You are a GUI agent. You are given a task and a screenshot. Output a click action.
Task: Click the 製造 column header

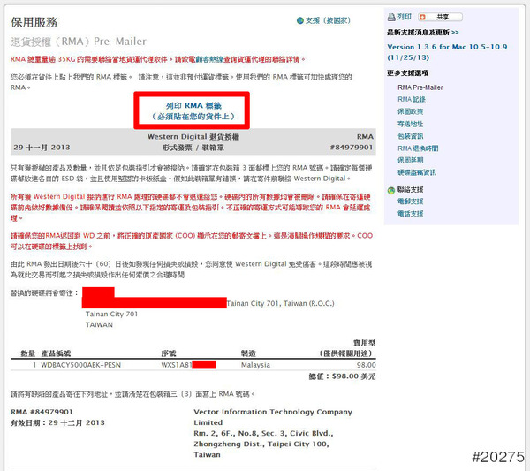coord(248,353)
